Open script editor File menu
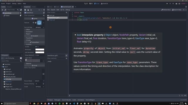 click(48, 10)
